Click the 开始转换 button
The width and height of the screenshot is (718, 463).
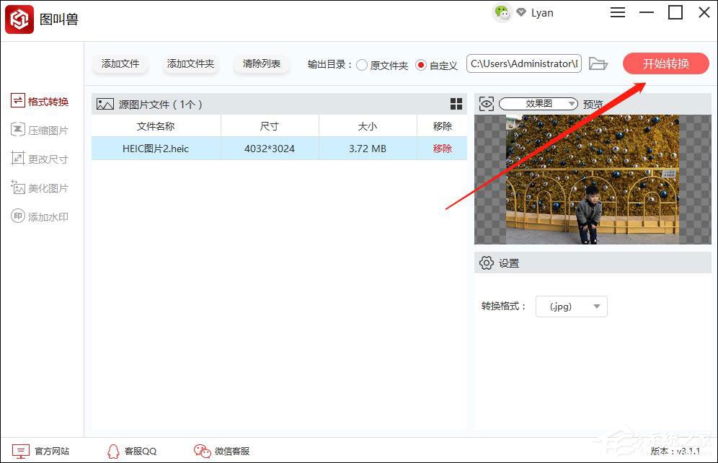point(665,63)
